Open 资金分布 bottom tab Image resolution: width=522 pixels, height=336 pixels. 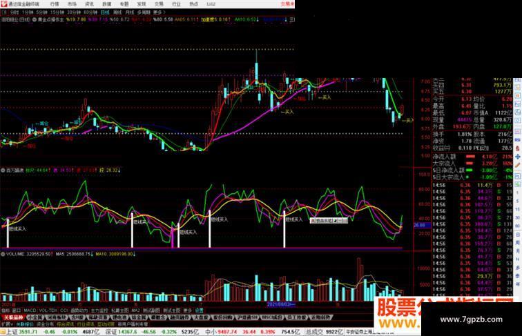pyautogui.click(x=45, y=324)
